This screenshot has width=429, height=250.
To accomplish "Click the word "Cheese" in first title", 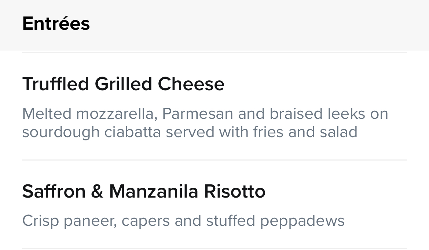I will tap(191, 84).
